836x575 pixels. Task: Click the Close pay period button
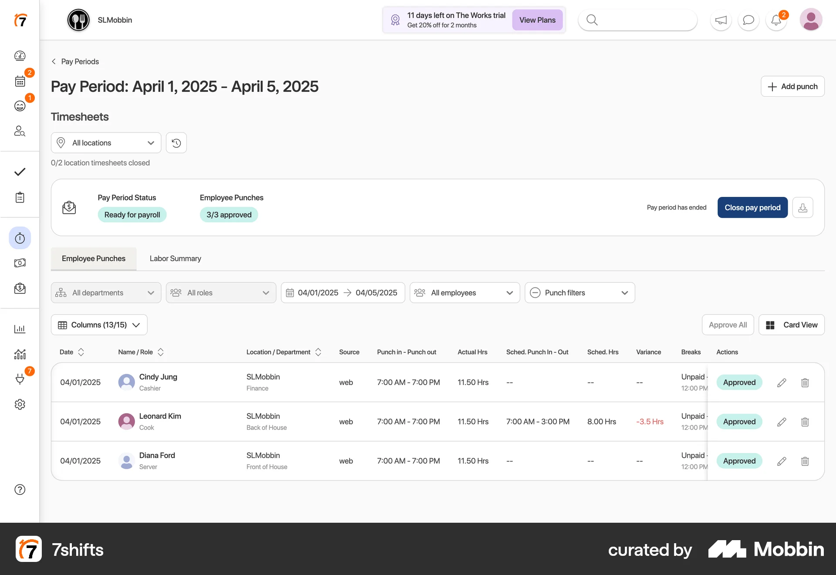click(x=752, y=207)
